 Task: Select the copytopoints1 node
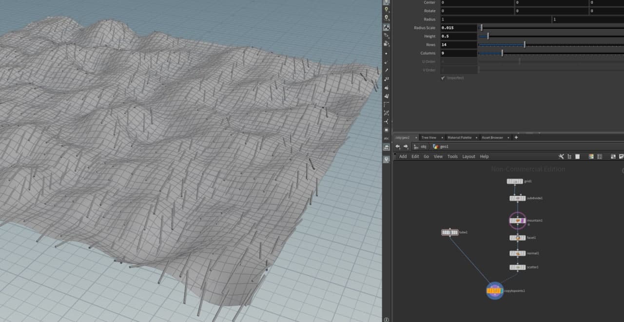(494, 291)
